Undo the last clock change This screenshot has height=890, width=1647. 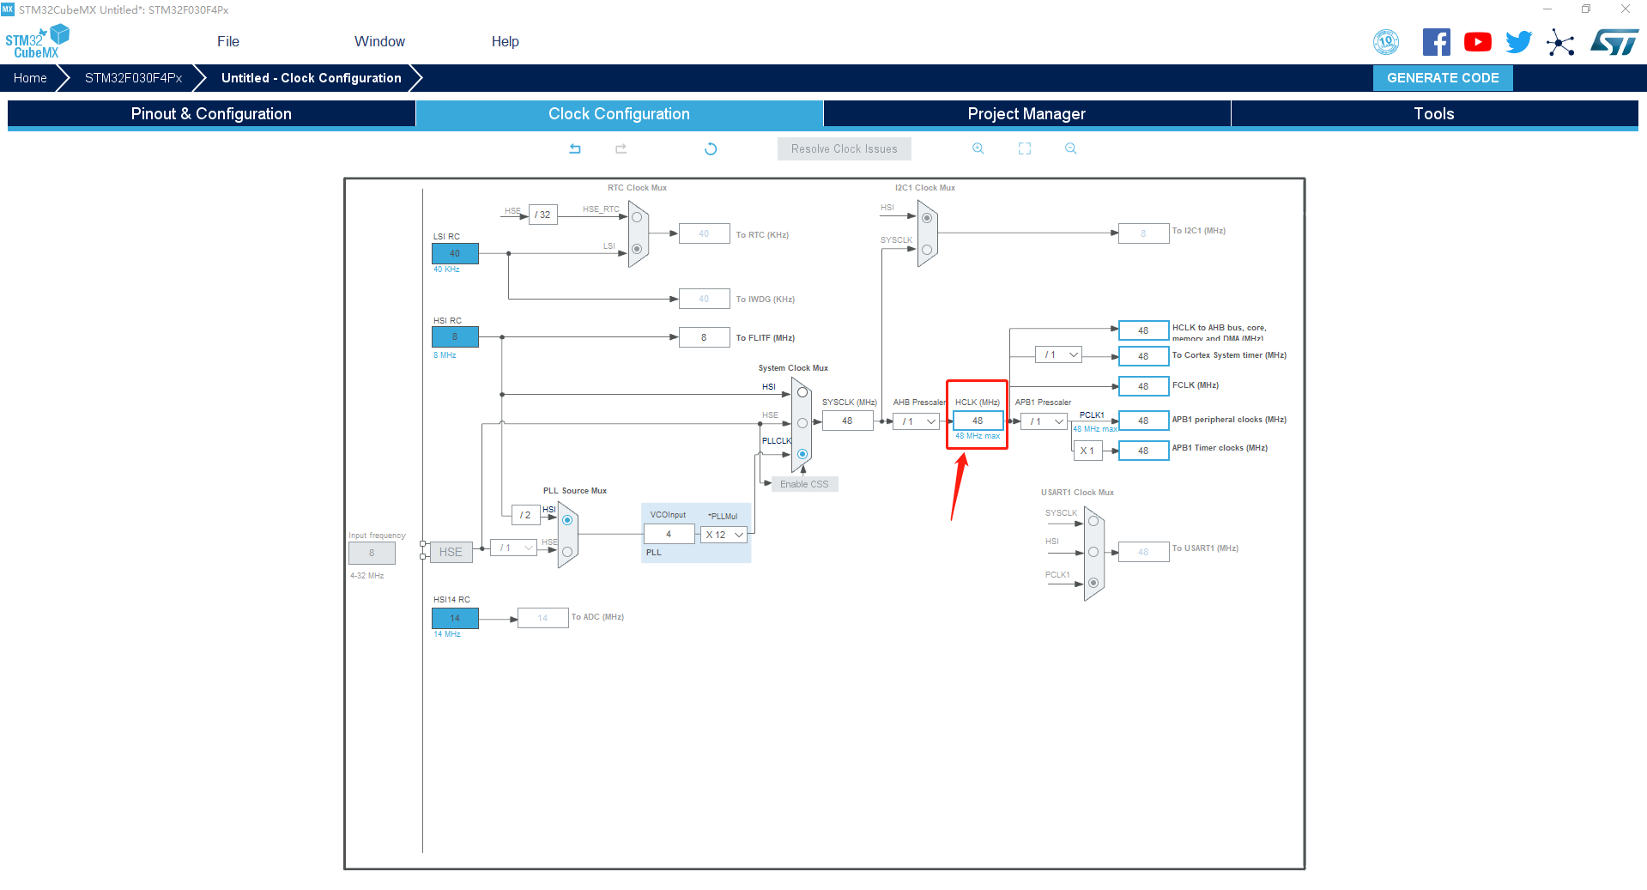pyautogui.click(x=575, y=148)
